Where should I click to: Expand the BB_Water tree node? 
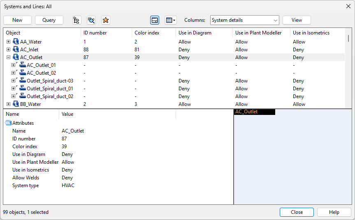tap(9, 104)
